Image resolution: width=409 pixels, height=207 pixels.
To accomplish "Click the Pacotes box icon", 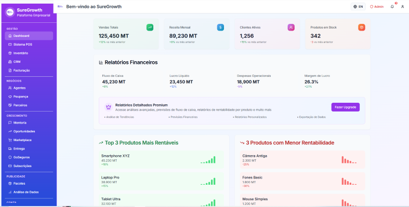I will pos(10,183).
